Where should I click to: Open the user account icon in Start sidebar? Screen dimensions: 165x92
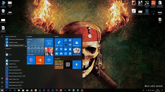[x=2, y=78]
